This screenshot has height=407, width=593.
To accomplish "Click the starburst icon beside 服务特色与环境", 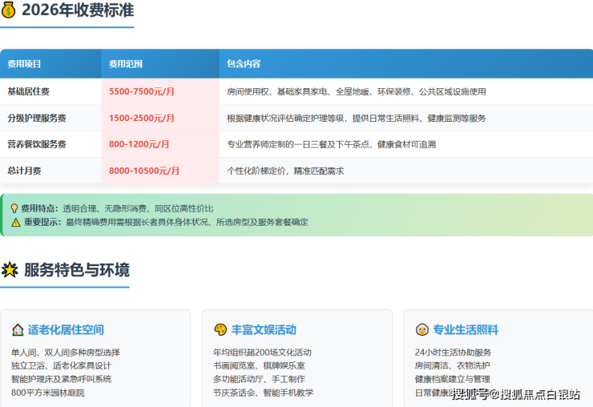I will point(10,270).
